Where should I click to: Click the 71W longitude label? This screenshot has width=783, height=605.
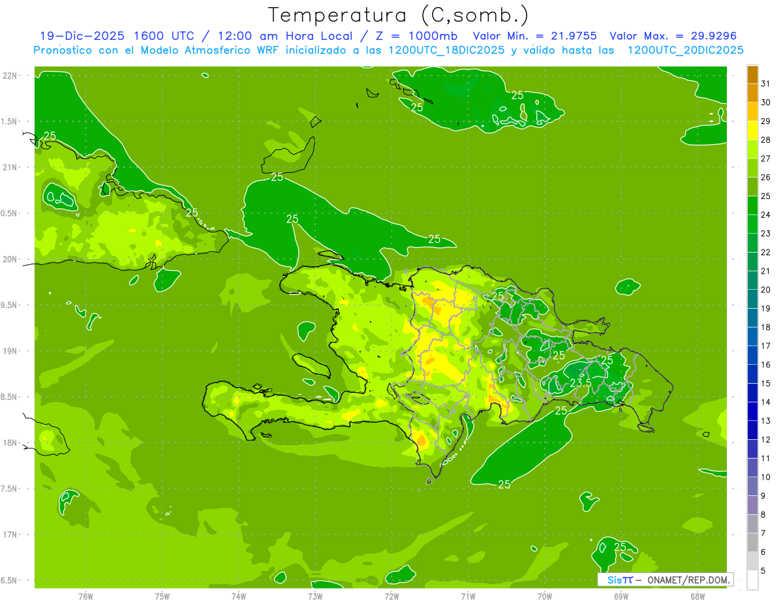[468, 596]
